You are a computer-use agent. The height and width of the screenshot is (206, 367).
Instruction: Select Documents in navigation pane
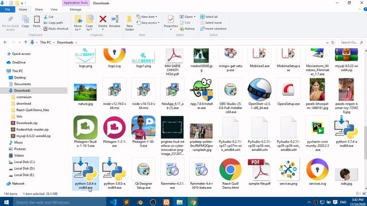20,84
